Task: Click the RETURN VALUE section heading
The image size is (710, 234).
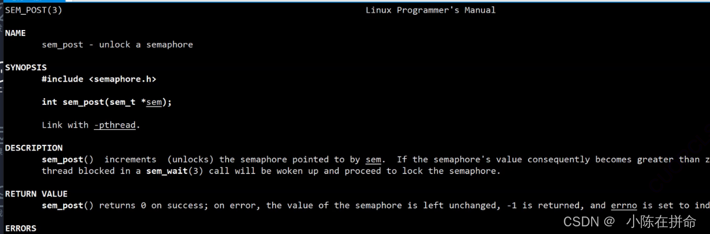Action: point(36,194)
